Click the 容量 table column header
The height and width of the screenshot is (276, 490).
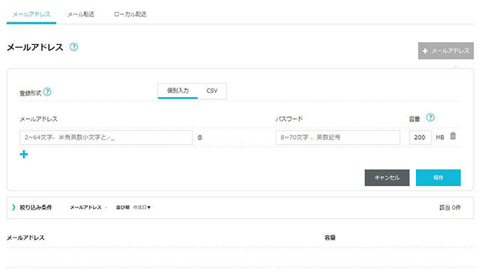point(330,237)
